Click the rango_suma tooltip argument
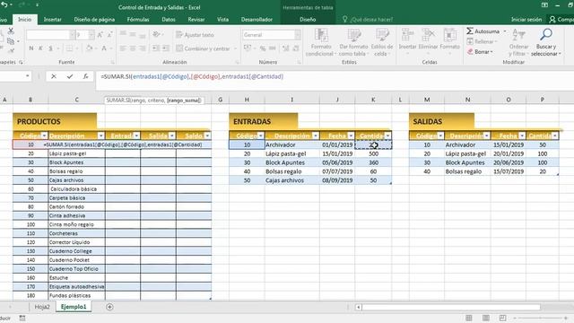 (184, 100)
